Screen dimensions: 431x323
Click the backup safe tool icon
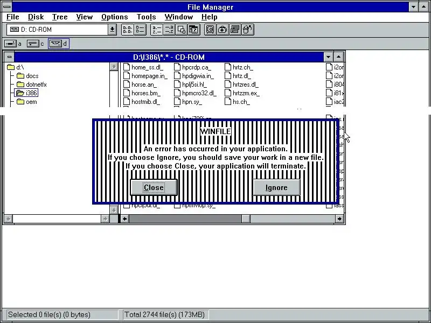[x=210, y=30]
